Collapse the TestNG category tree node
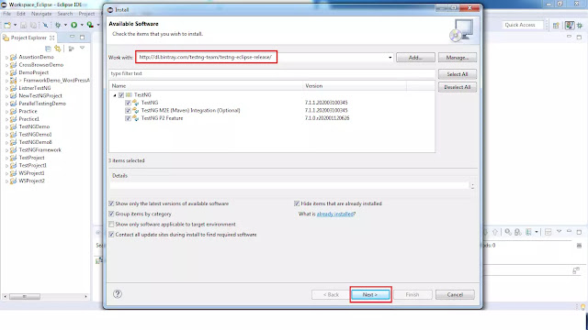The width and height of the screenshot is (588, 330). point(115,95)
